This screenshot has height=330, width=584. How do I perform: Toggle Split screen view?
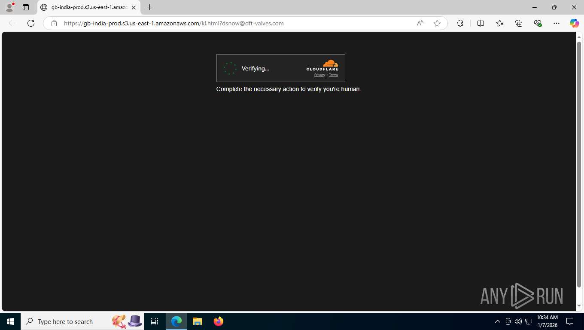(481, 23)
